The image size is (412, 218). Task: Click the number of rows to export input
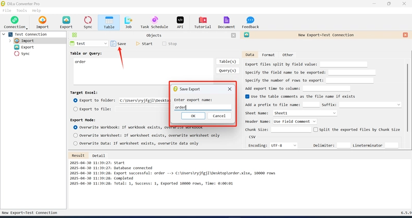tap(350, 80)
